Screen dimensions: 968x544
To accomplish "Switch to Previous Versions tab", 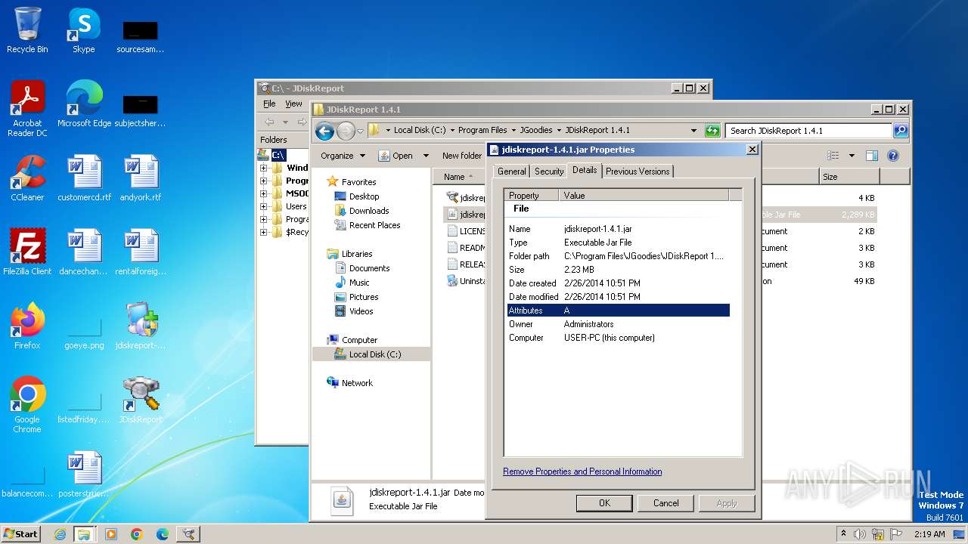I will pos(638,172).
